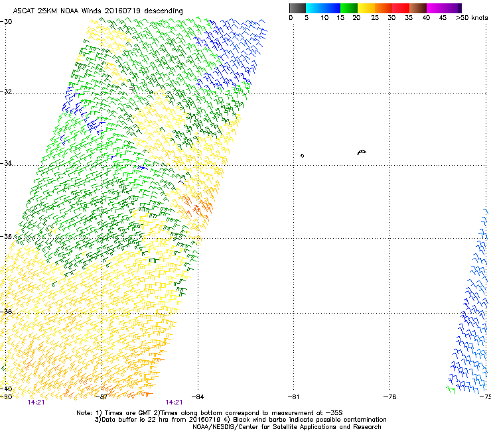This screenshot has width=491, height=431.
Task: Click the "-32" latitude label
Action: click(x=6, y=92)
